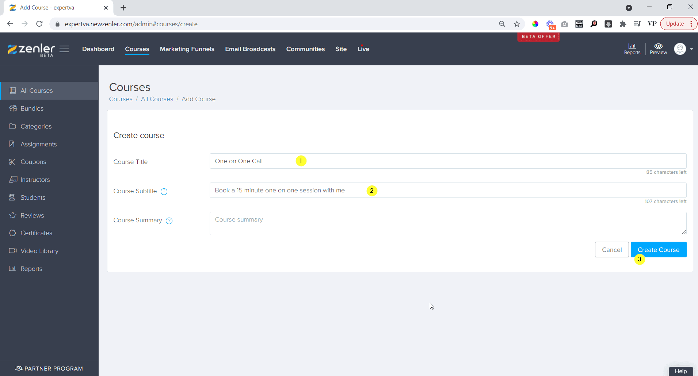The image size is (698, 376).
Task: Open the Dashboard menu item
Action: (x=98, y=49)
